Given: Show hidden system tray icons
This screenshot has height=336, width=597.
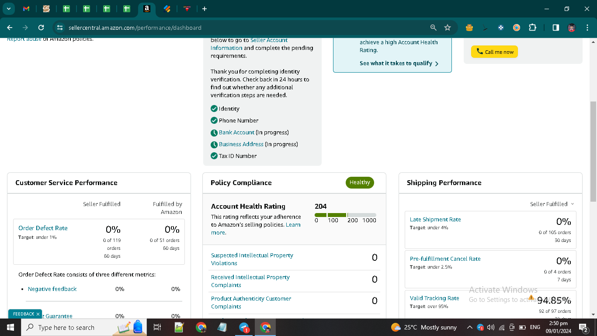Looking at the screenshot, I should point(470,327).
